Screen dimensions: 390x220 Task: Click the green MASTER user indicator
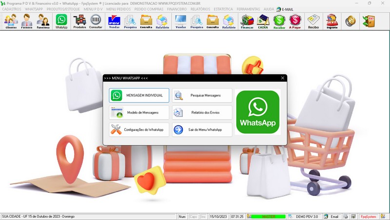[x=269, y=217]
